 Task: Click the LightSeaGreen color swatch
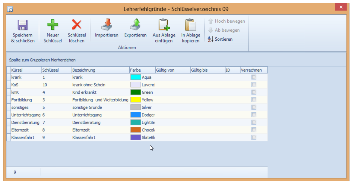pos(136,122)
